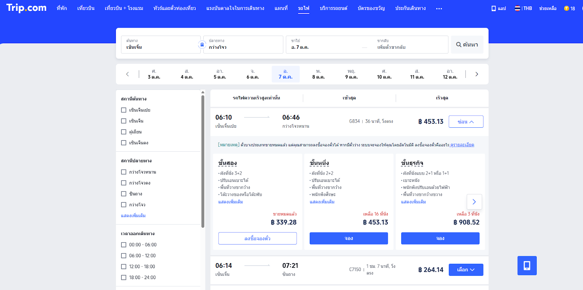Image resolution: width=583 pixels, height=290 pixels.
Task: Show more arrival stations with แสดงเพิ่มเติม
Action: coord(133,216)
